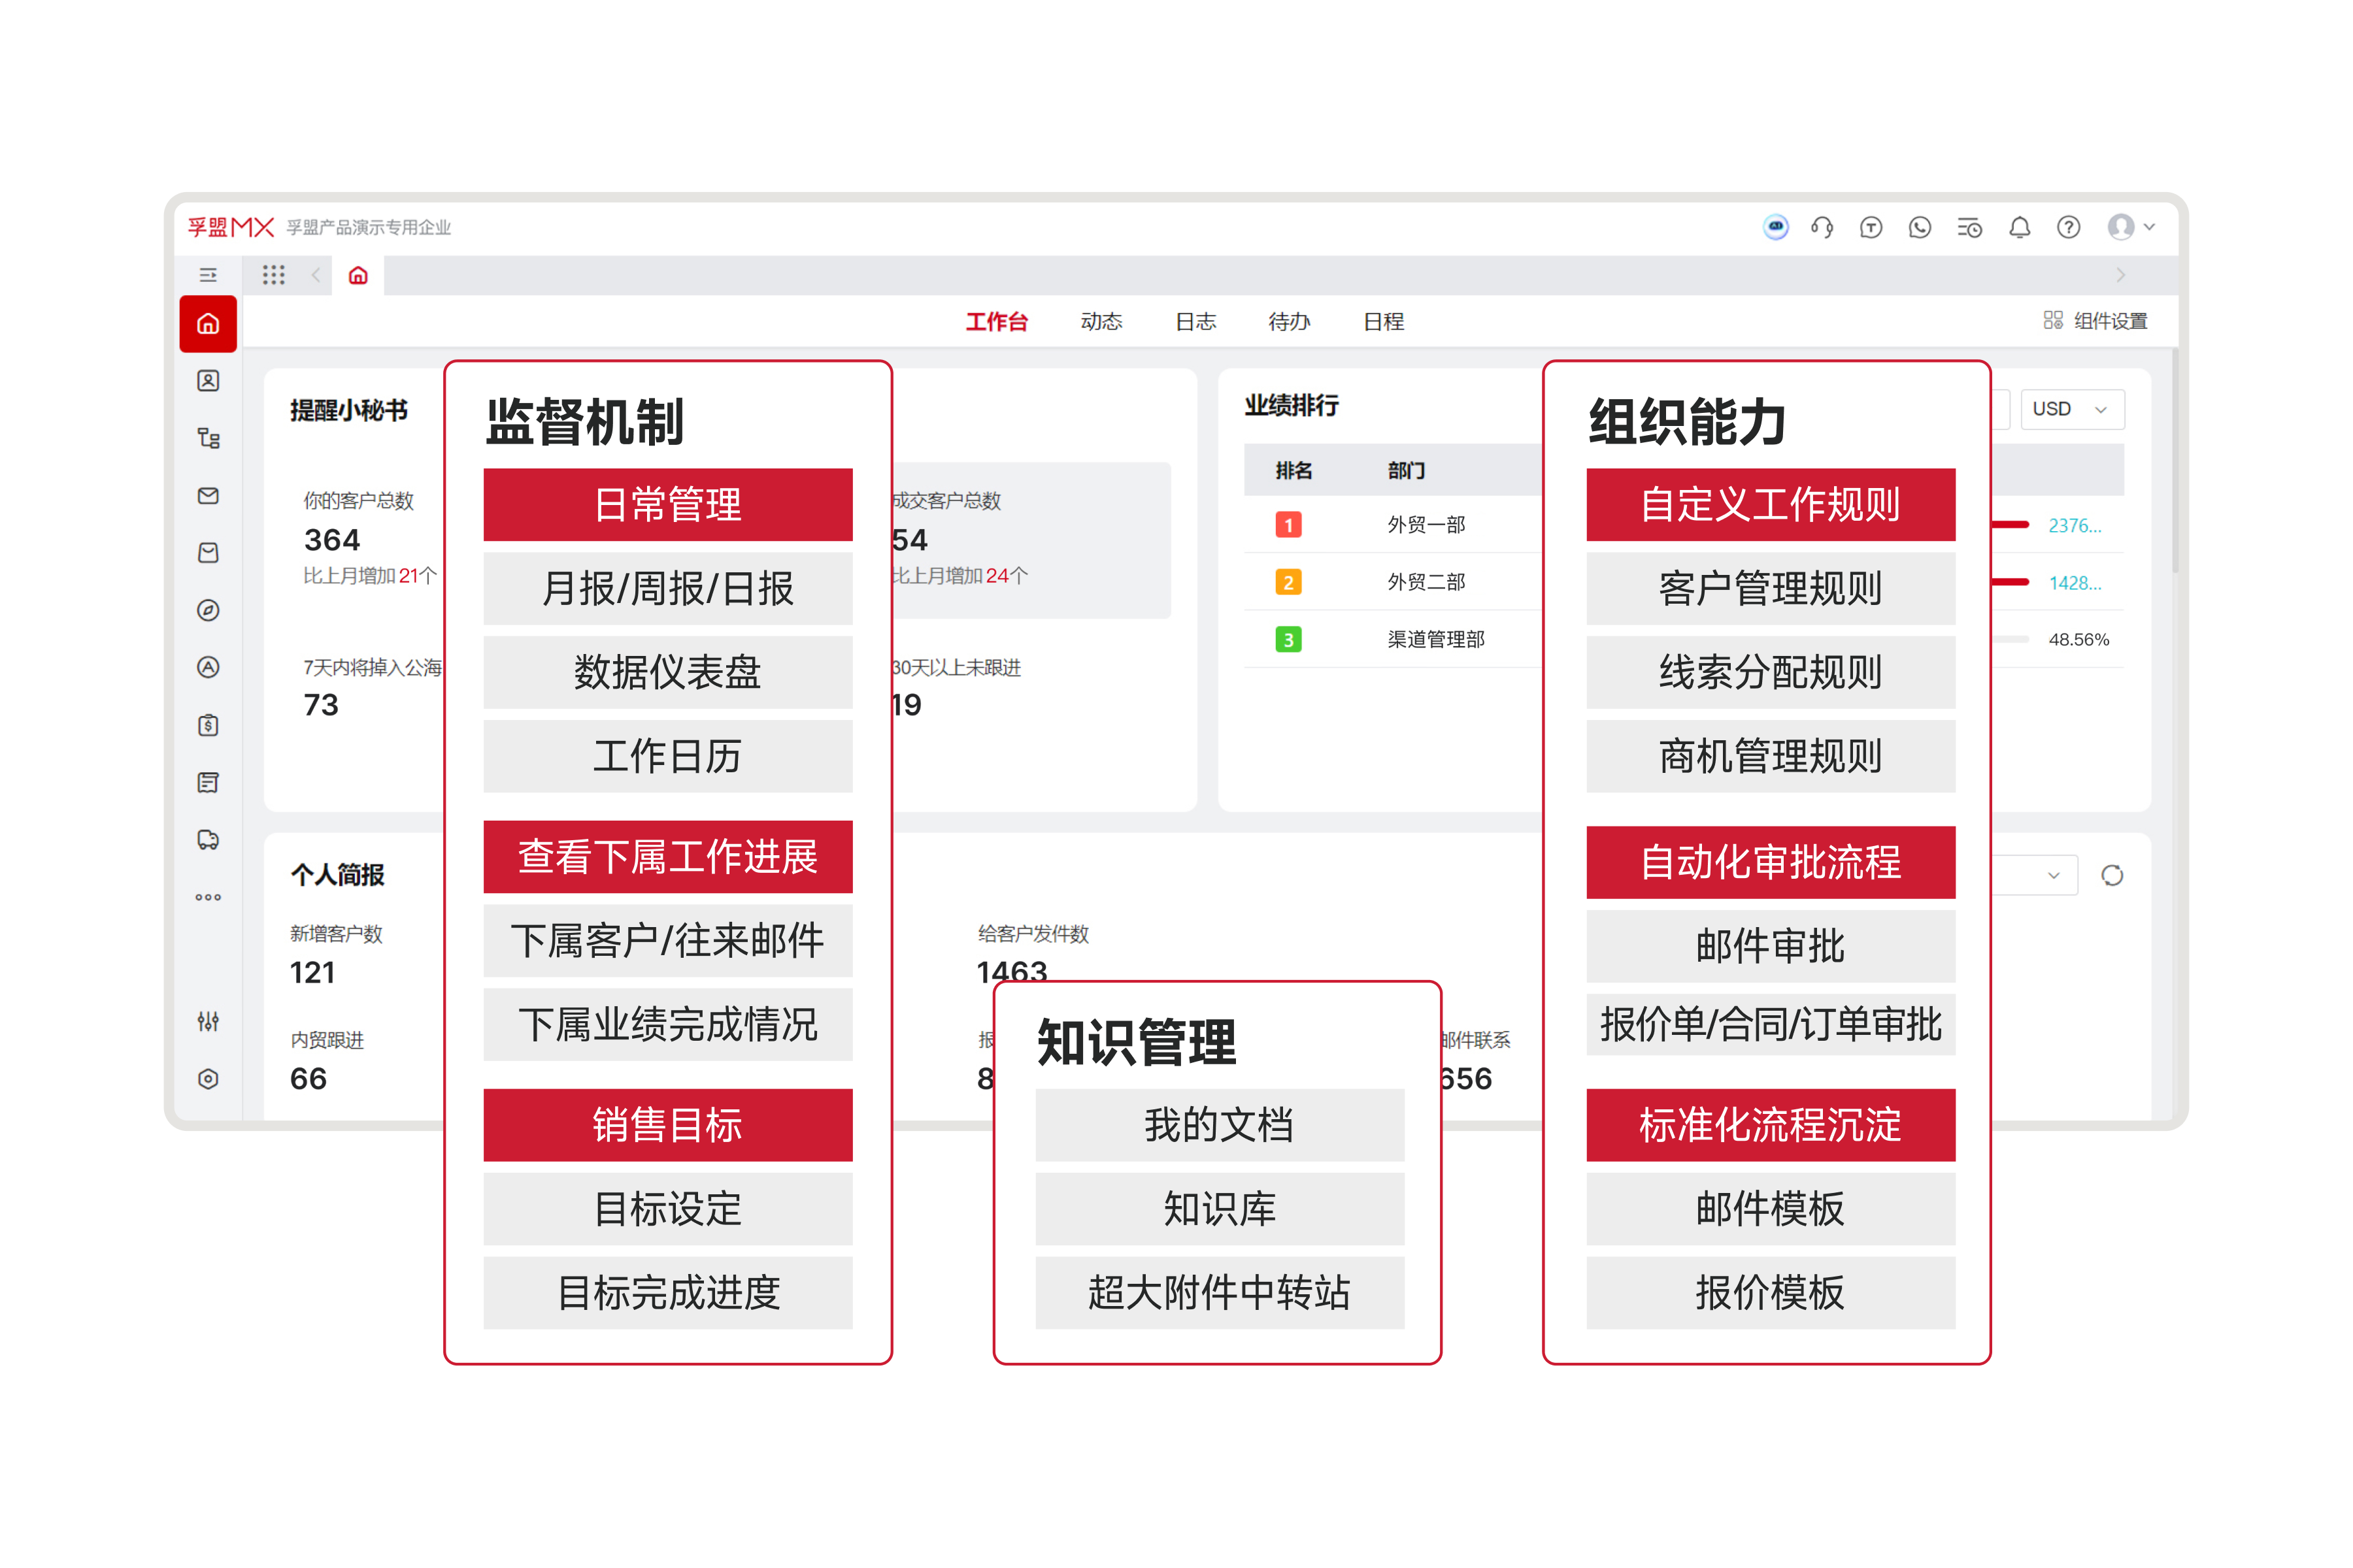Switch to the 日程 tab
The height and width of the screenshot is (1568, 2353).
point(1382,321)
